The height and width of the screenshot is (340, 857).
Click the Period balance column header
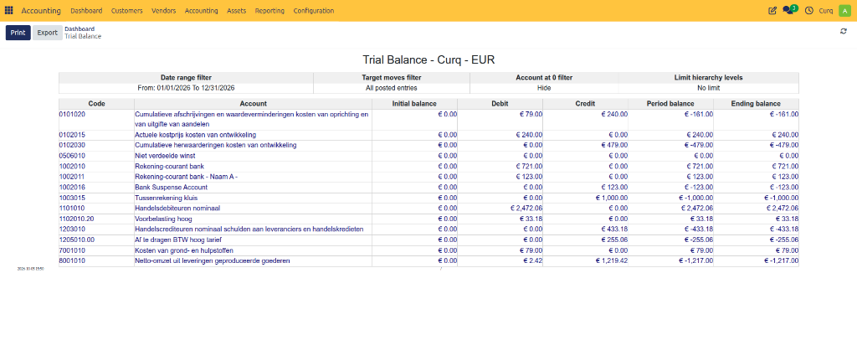click(670, 103)
